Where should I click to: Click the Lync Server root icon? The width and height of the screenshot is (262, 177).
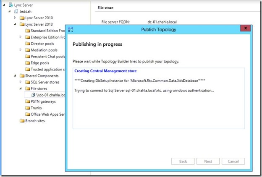click(x=11, y=5)
